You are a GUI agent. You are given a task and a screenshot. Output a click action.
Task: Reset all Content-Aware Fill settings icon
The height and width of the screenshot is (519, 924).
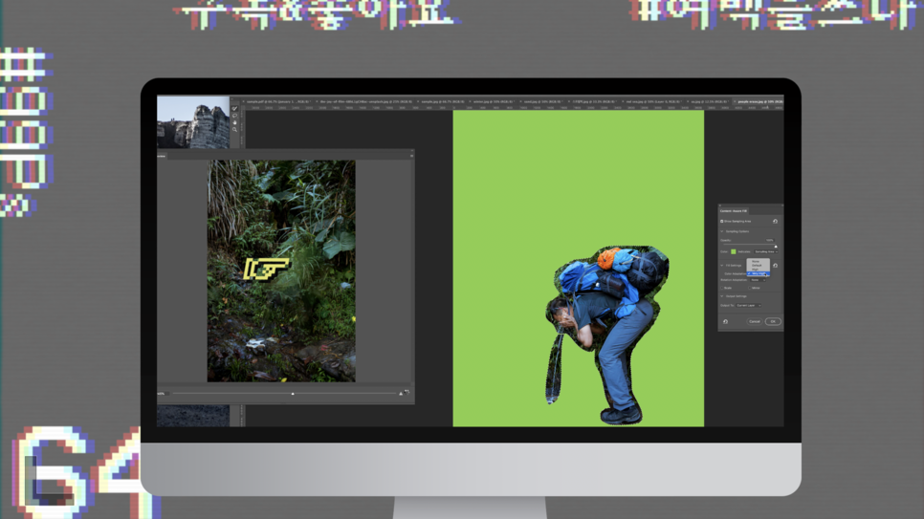click(x=725, y=322)
